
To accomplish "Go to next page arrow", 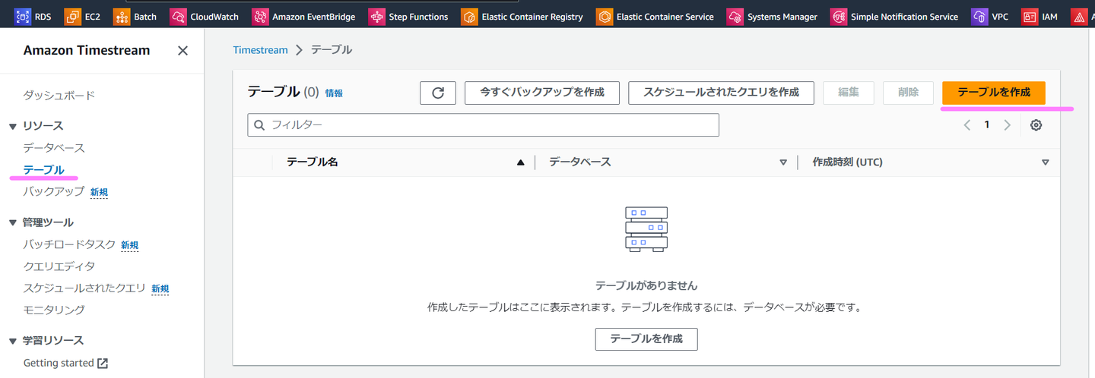I will (1008, 125).
